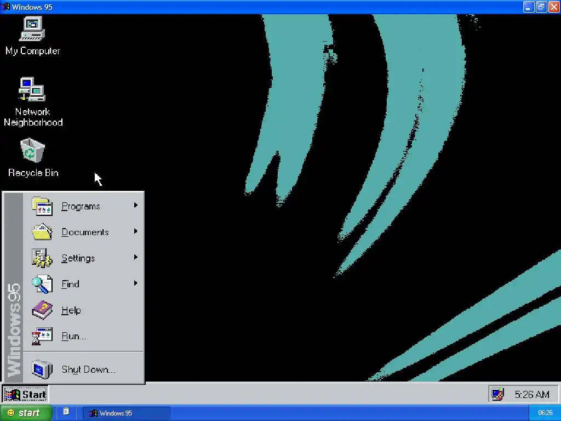This screenshot has height=421, width=561.
Task: Click the Find magnifier icon in Start menu
Action: [42, 284]
